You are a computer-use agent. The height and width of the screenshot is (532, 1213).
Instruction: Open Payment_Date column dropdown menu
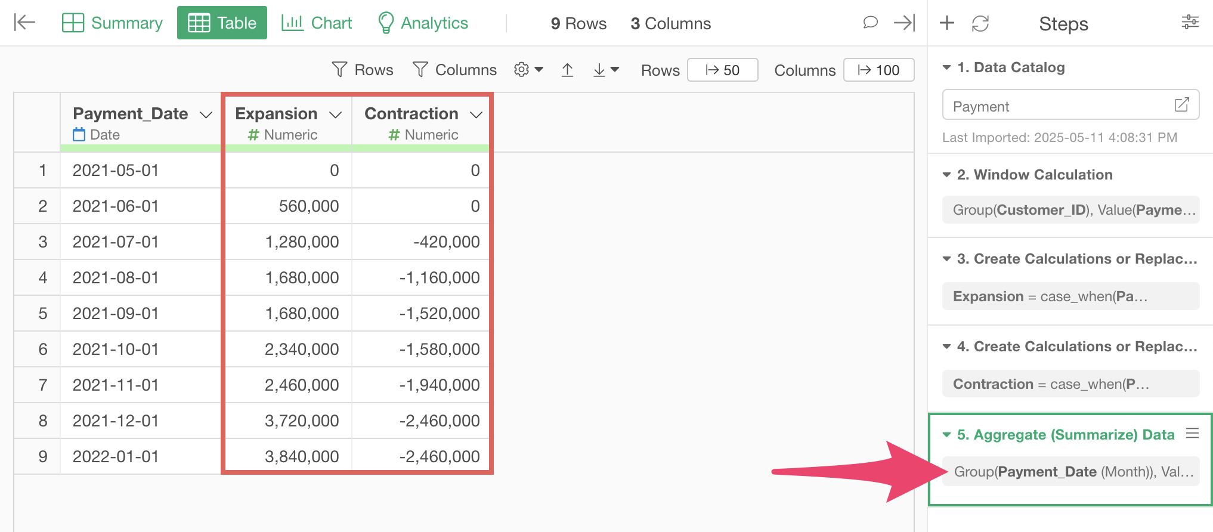pyautogui.click(x=206, y=115)
